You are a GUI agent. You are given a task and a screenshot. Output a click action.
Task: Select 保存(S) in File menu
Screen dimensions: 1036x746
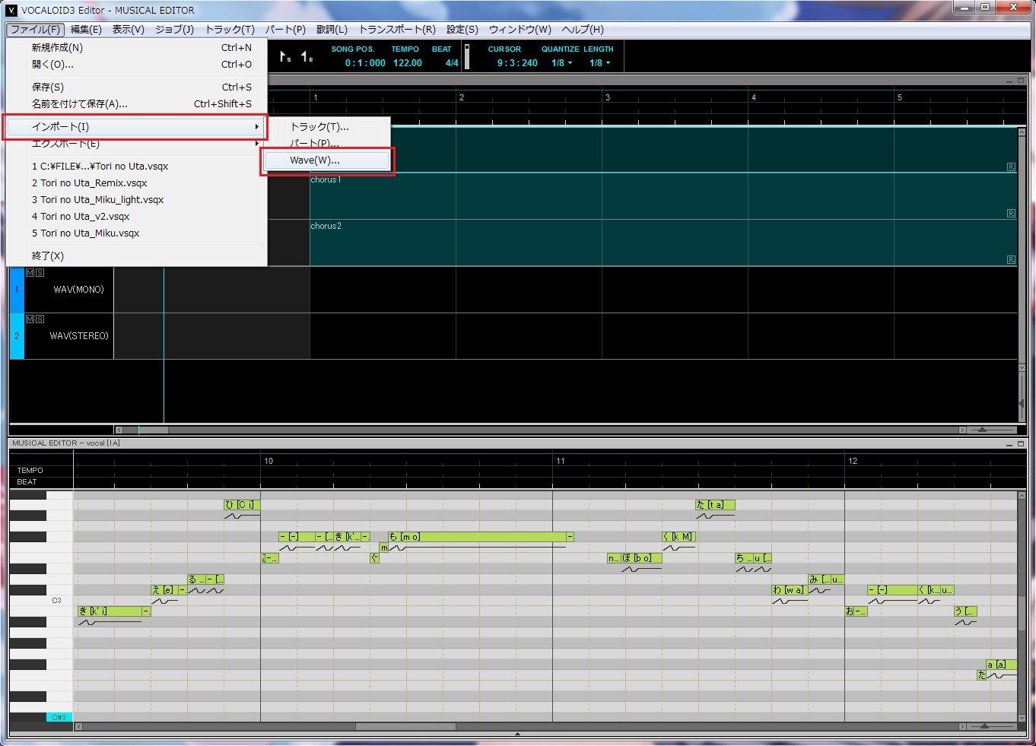[136, 87]
